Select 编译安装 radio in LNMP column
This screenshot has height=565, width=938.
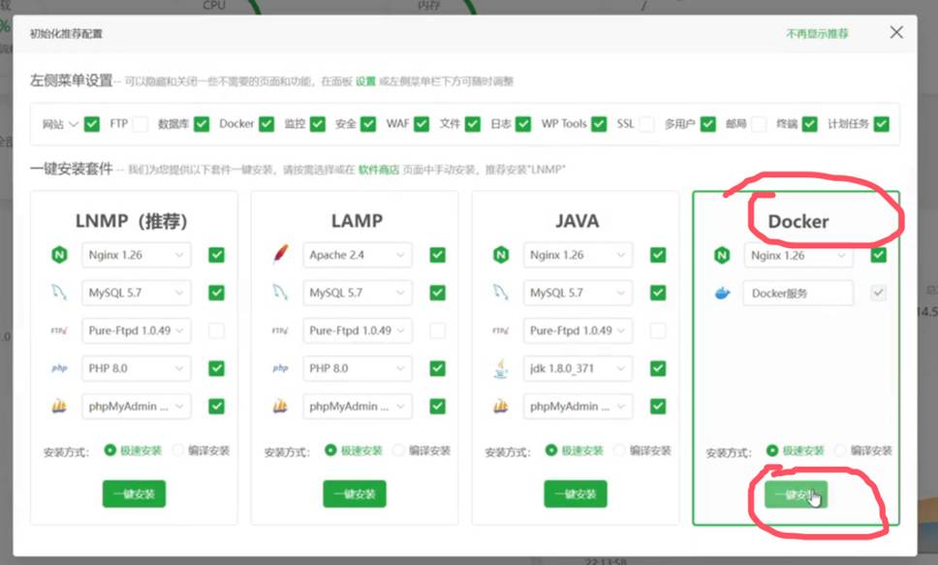coord(178,451)
